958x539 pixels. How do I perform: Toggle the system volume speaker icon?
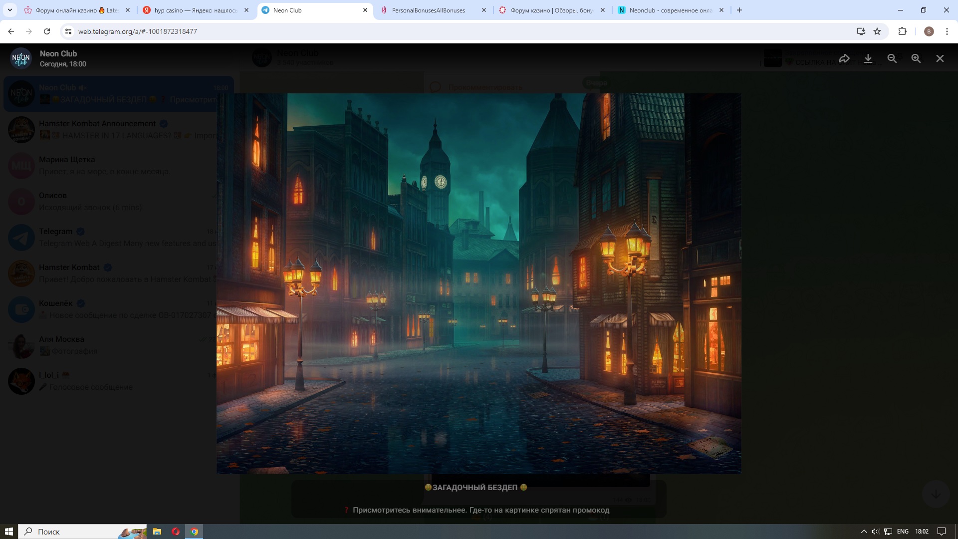(x=875, y=532)
